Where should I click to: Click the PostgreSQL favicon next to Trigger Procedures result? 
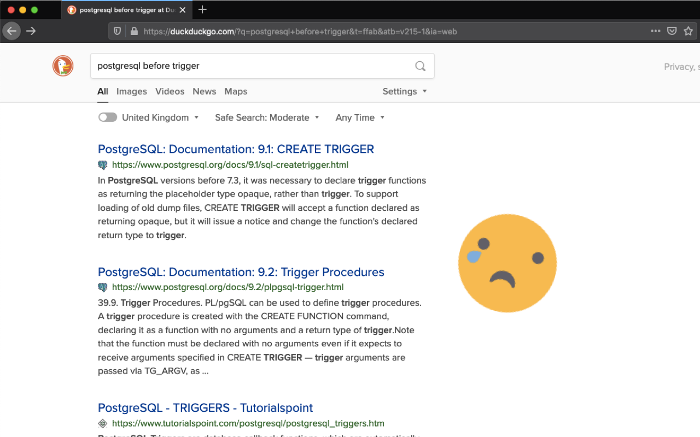click(x=103, y=287)
